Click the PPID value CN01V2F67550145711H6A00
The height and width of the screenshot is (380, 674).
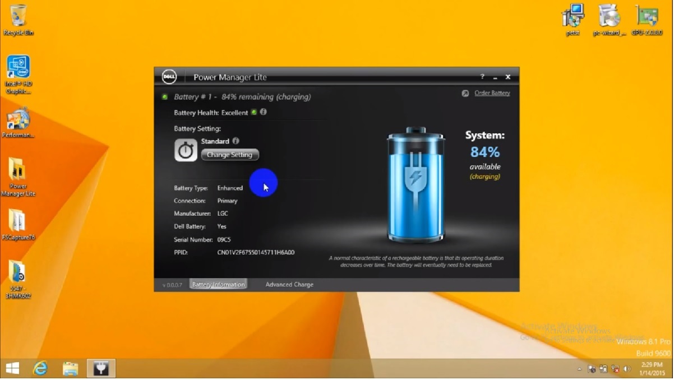point(256,252)
